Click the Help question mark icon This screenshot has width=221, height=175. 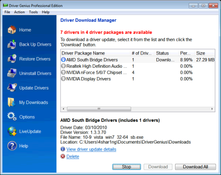pos(12,146)
